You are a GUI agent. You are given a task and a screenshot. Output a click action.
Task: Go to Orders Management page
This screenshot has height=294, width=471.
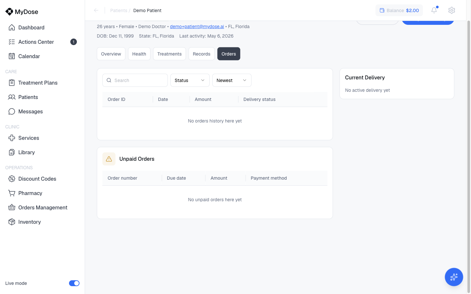43,207
